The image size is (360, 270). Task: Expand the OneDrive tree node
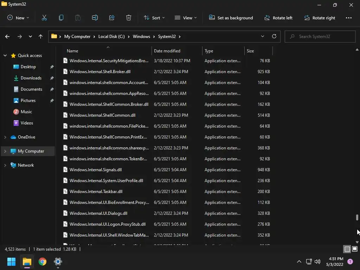[x=5, y=137]
